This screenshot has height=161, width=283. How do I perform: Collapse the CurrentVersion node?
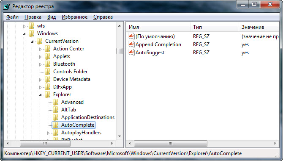coord(32,42)
